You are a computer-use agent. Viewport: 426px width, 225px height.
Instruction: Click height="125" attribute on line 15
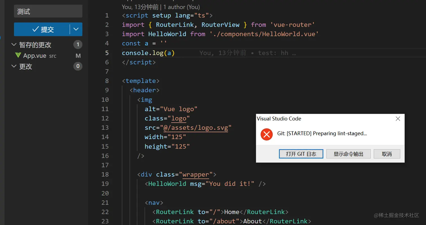tap(167, 146)
